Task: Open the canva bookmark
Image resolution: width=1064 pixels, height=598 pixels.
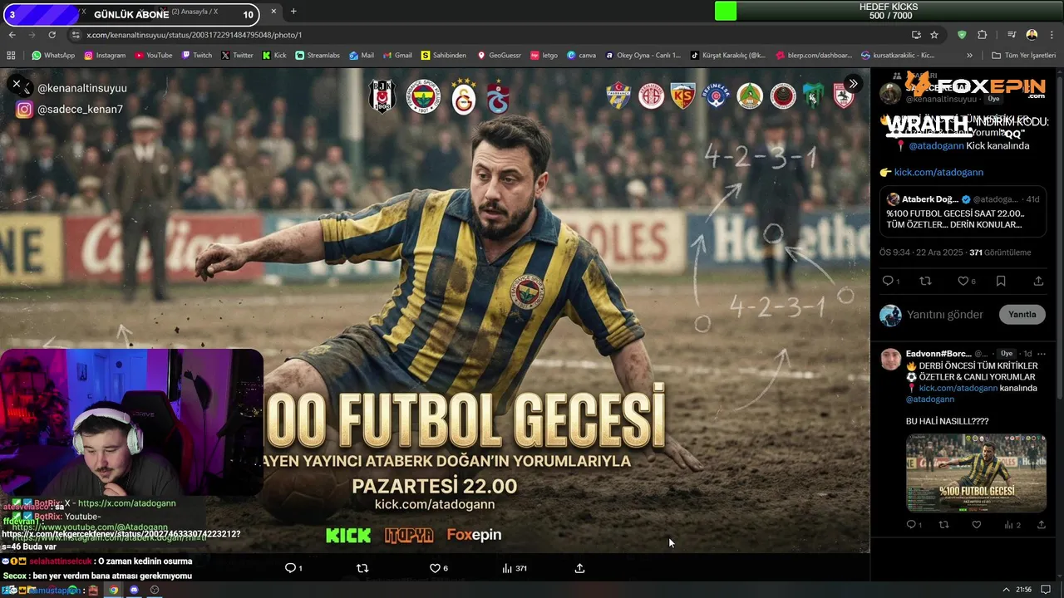Action: pyautogui.click(x=581, y=56)
